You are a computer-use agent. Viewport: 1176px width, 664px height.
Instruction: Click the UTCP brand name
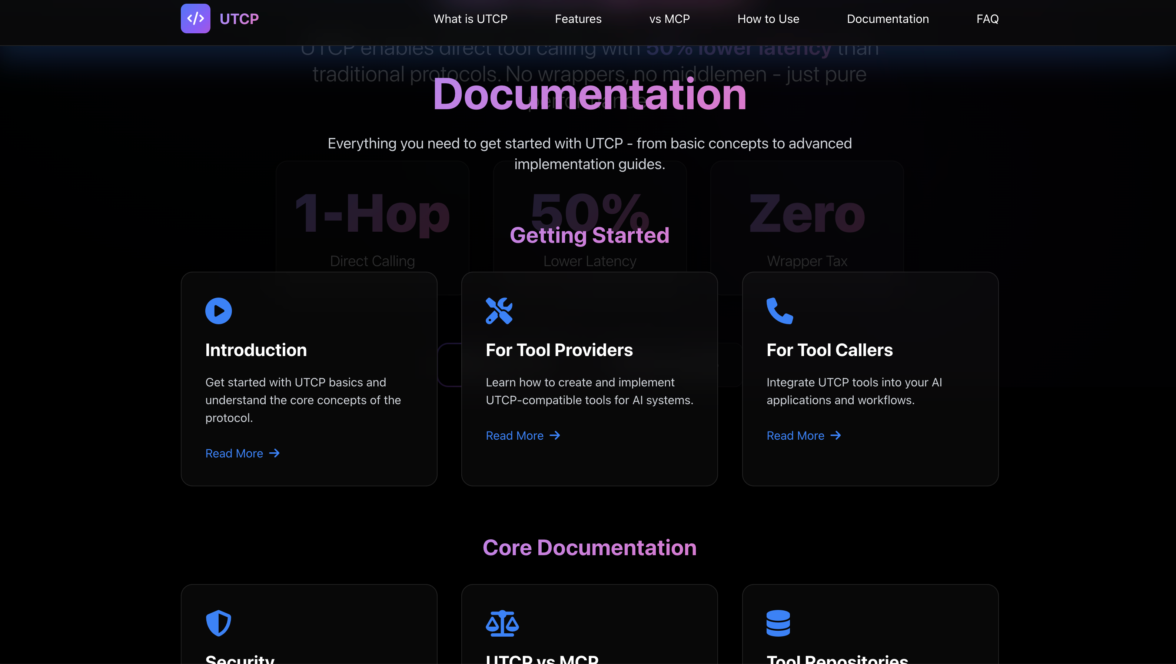point(239,19)
